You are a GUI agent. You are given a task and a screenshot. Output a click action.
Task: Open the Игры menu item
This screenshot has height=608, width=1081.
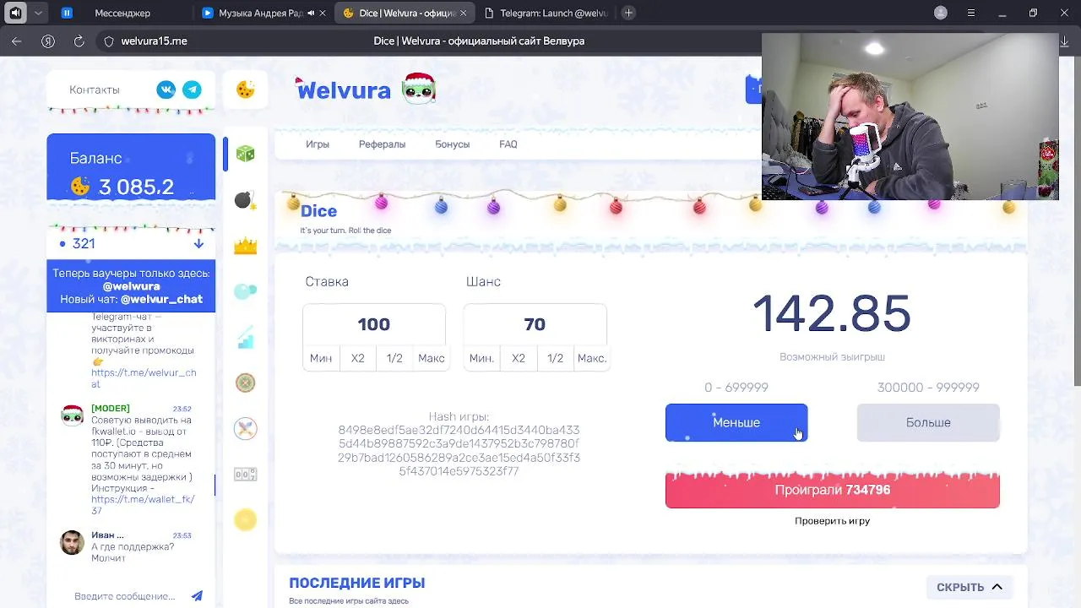pyautogui.click(x=318, y=144)
